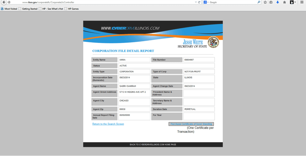Image resolution: width=306 pixels, height=156 pixels.
Task: Open the Google search engine dropdown
Action: coord(206,2)
